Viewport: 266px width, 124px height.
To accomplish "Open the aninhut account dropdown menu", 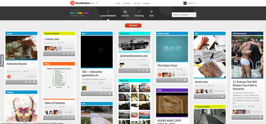I will (x=195, y=3).
